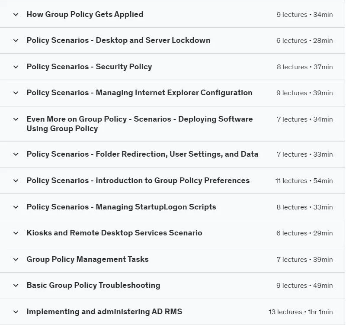
Task: Toggle chevron beside Kiosks and Remote Desktop Services
Action: click(x=16, y=233)
